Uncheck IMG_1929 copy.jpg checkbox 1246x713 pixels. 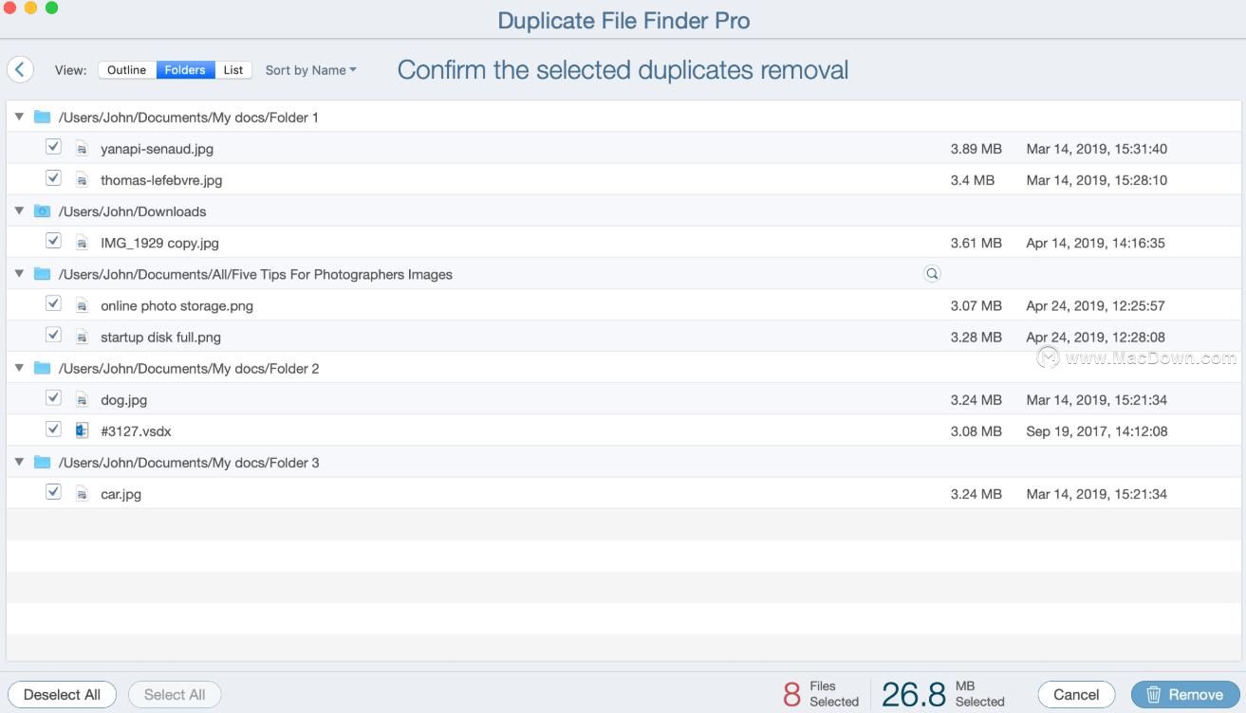(53, 241)
